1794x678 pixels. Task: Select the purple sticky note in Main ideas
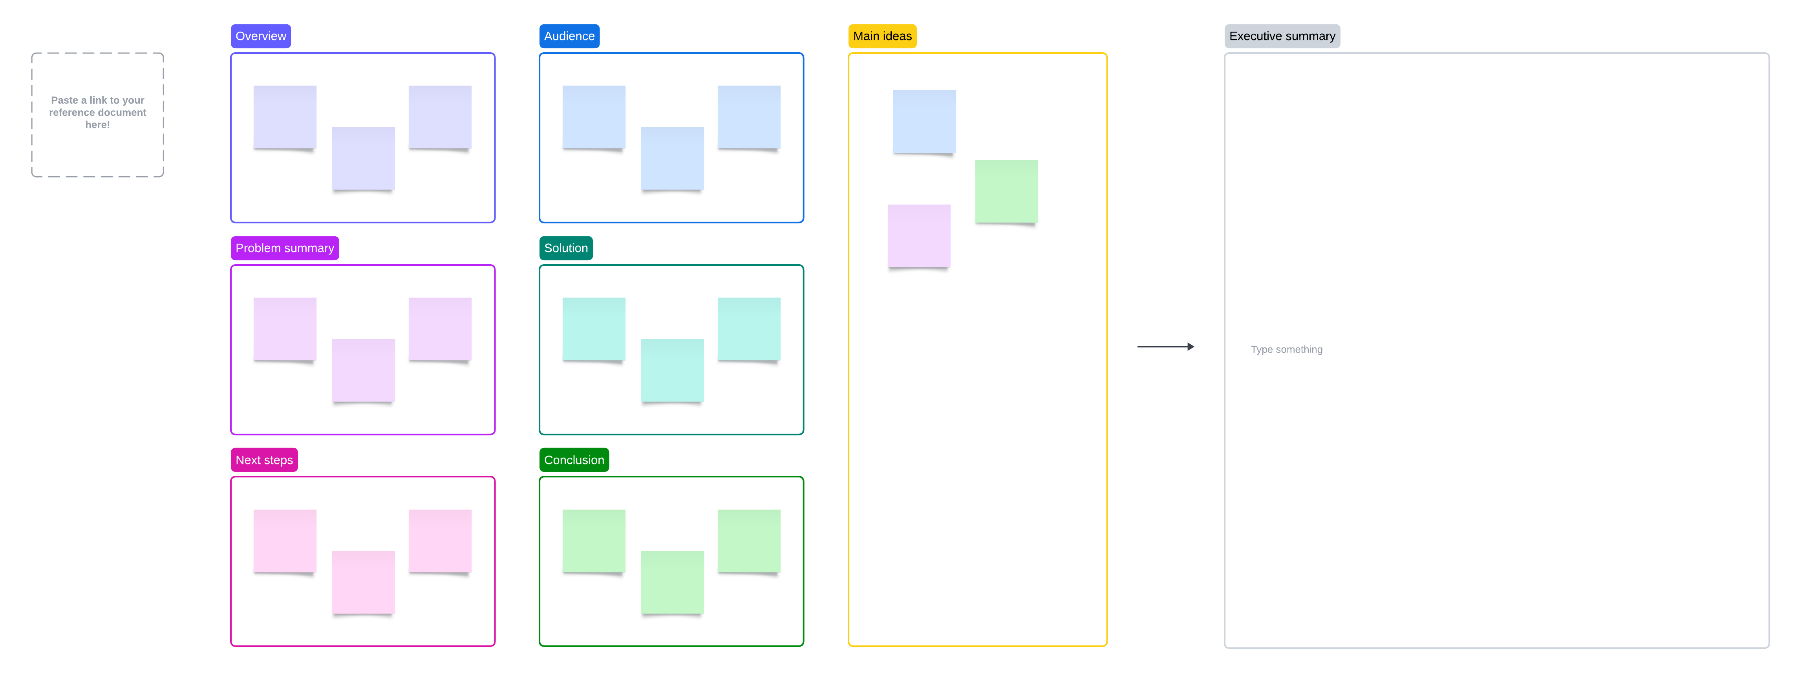(x=918, y=235)
